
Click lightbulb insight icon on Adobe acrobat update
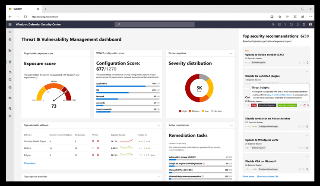click(x=307, y=63)
